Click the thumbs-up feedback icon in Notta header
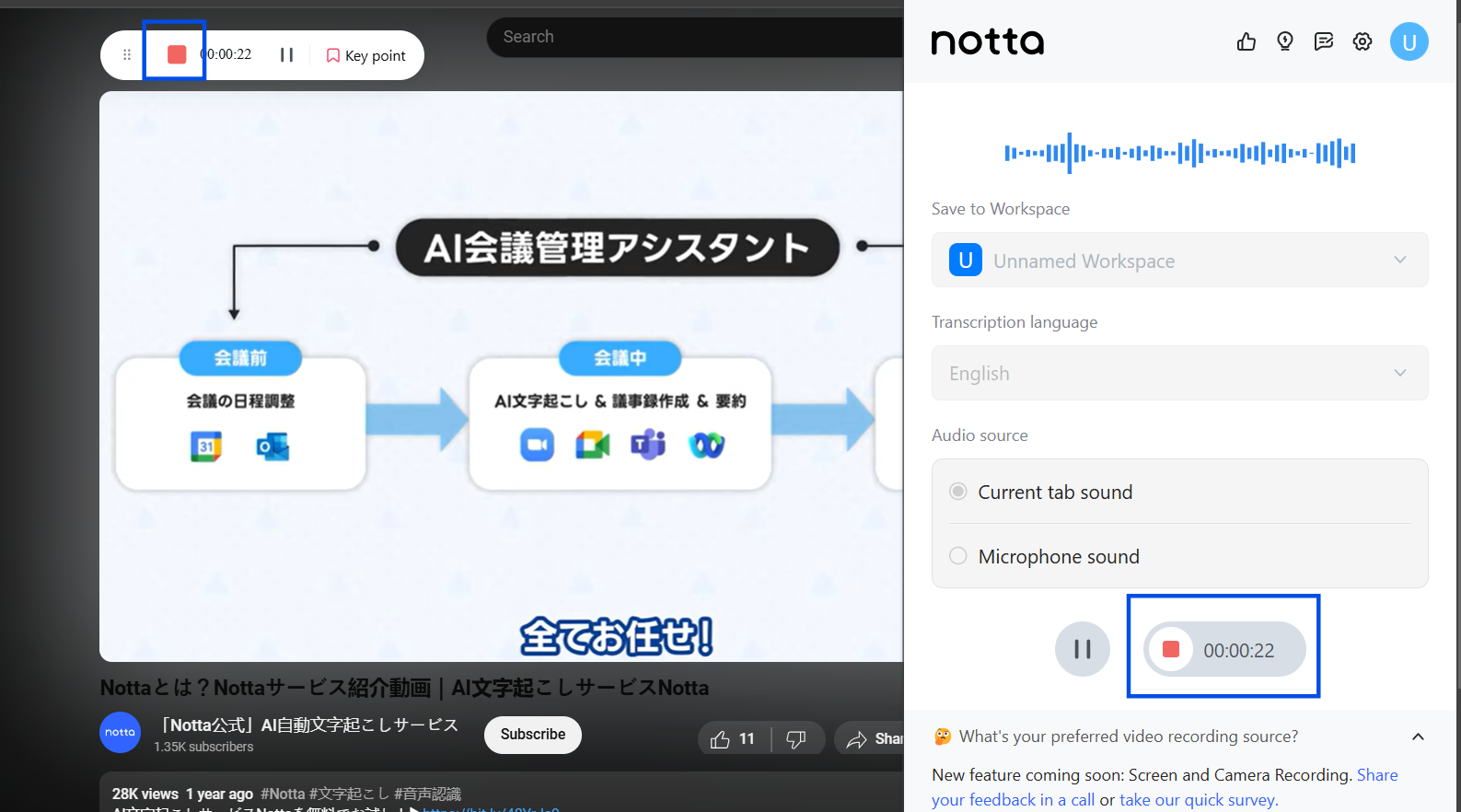The width and height of the screenshot is (1461, 812). (1246, 41)
